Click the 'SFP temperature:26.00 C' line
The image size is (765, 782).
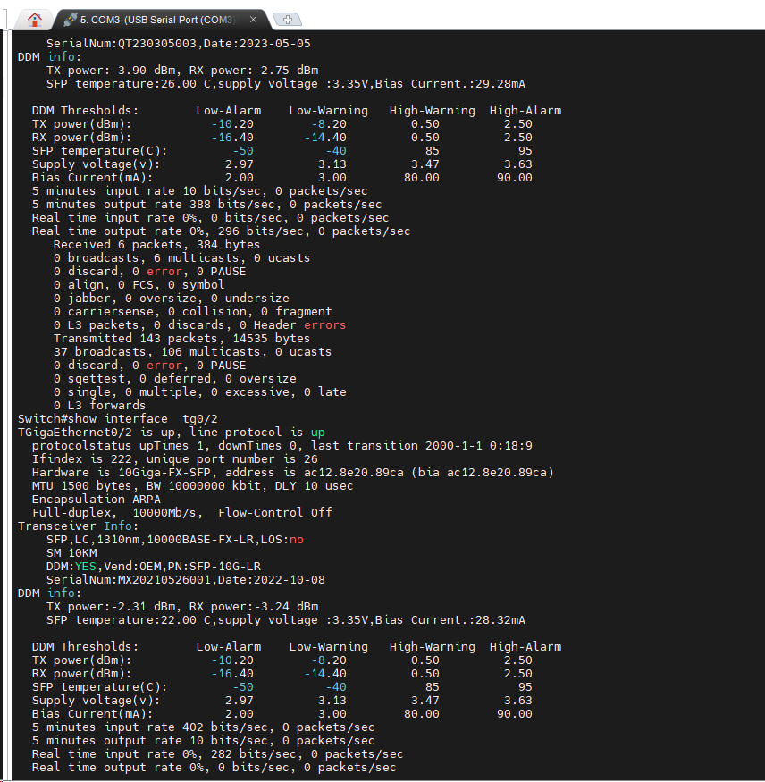pyautogui.click(x=285, y=84)
